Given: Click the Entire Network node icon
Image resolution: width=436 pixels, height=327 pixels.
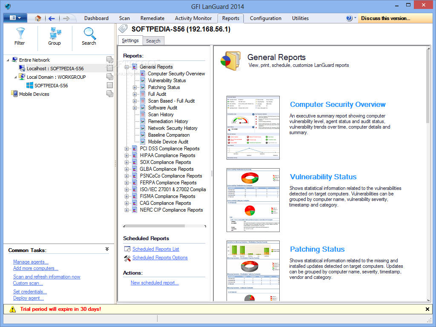Looking at the screenshot, I should point(14,60).
